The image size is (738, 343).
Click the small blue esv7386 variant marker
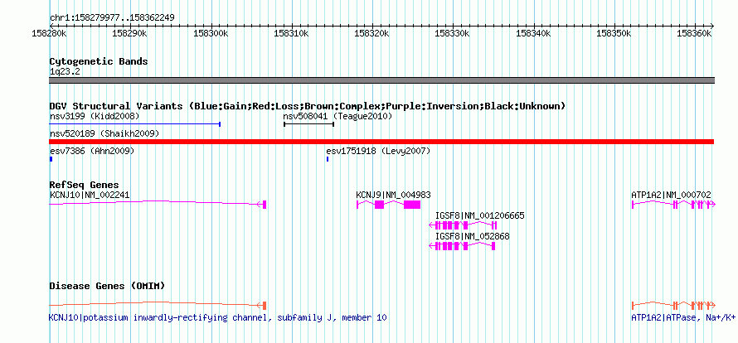tap(51, 160)
